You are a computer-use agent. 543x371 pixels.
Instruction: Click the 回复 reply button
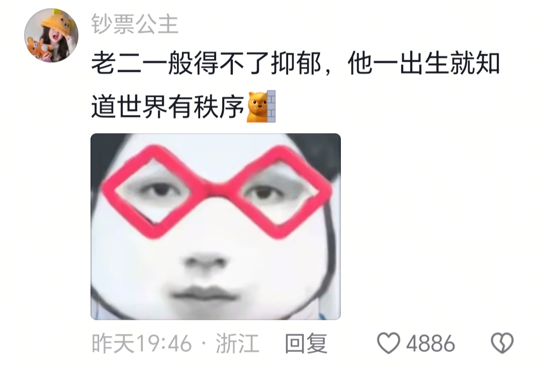click(306, 343)
